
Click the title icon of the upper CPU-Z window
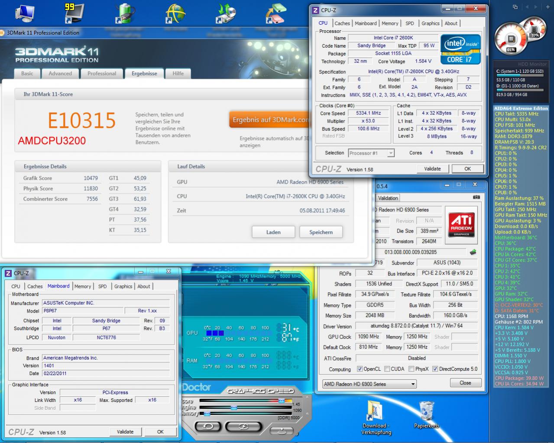pyautogui.click(x=315, y=10)
